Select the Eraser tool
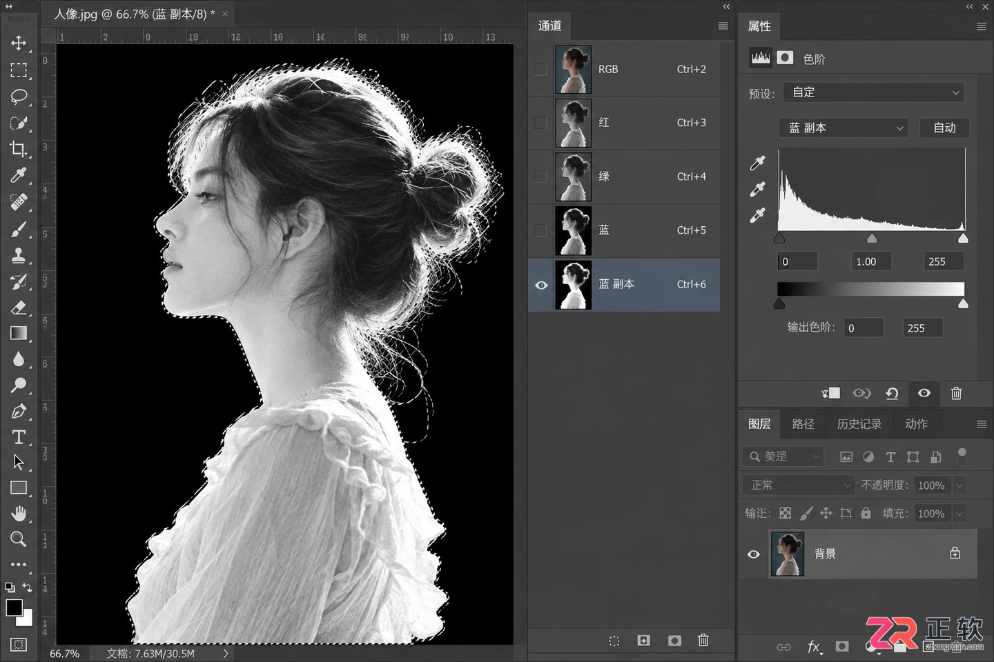994x662 pixels. [x=19, y=308]
